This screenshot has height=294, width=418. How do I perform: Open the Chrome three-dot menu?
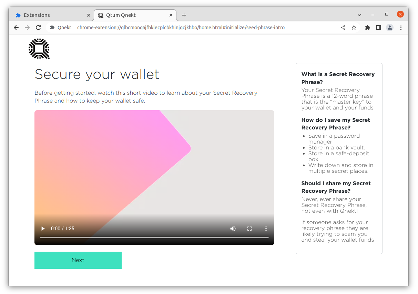coord(401,28)
